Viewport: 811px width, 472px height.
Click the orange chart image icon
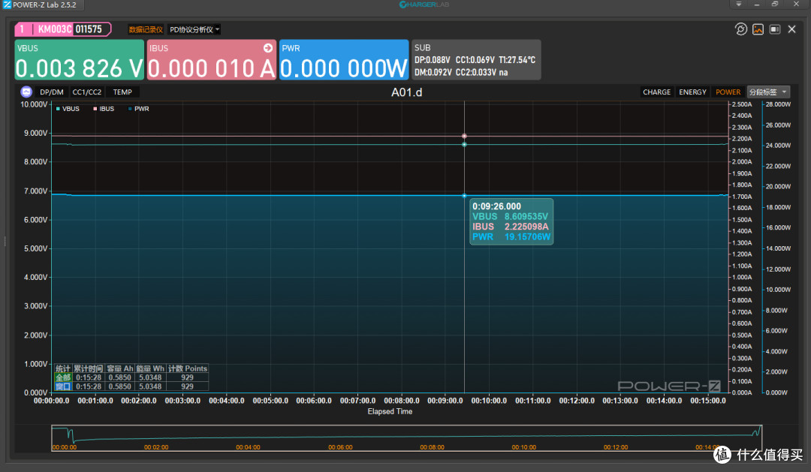click(x=758, y=29)
